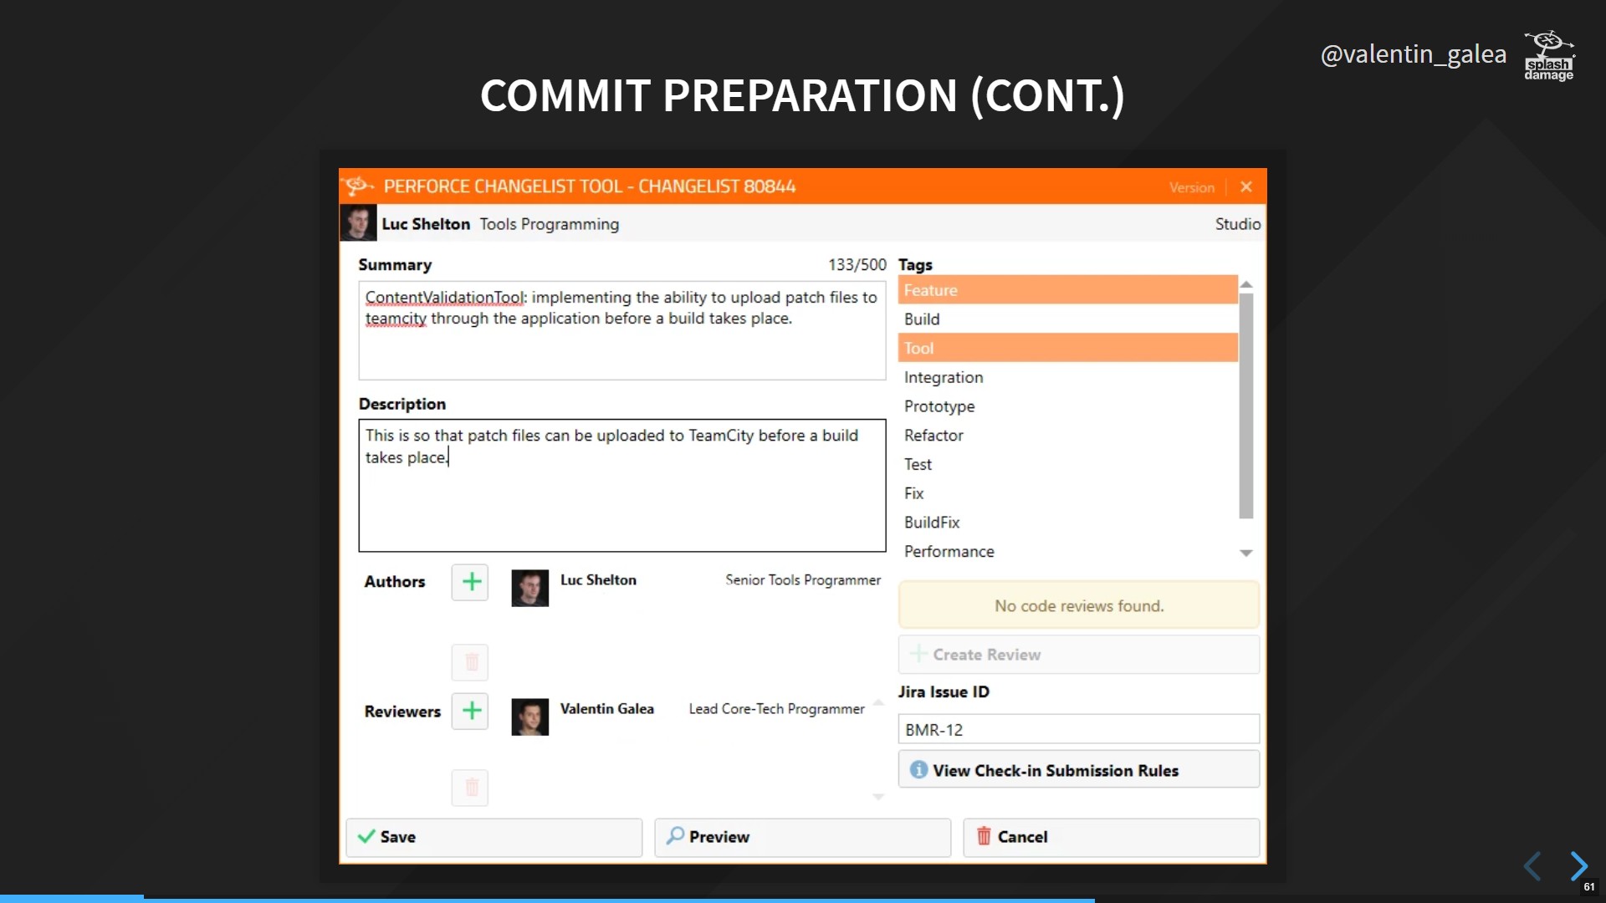This screenshot has width=1606, height=903.
Task: Click the Perforce logo icon in title bar
Action: coord(362,186)
